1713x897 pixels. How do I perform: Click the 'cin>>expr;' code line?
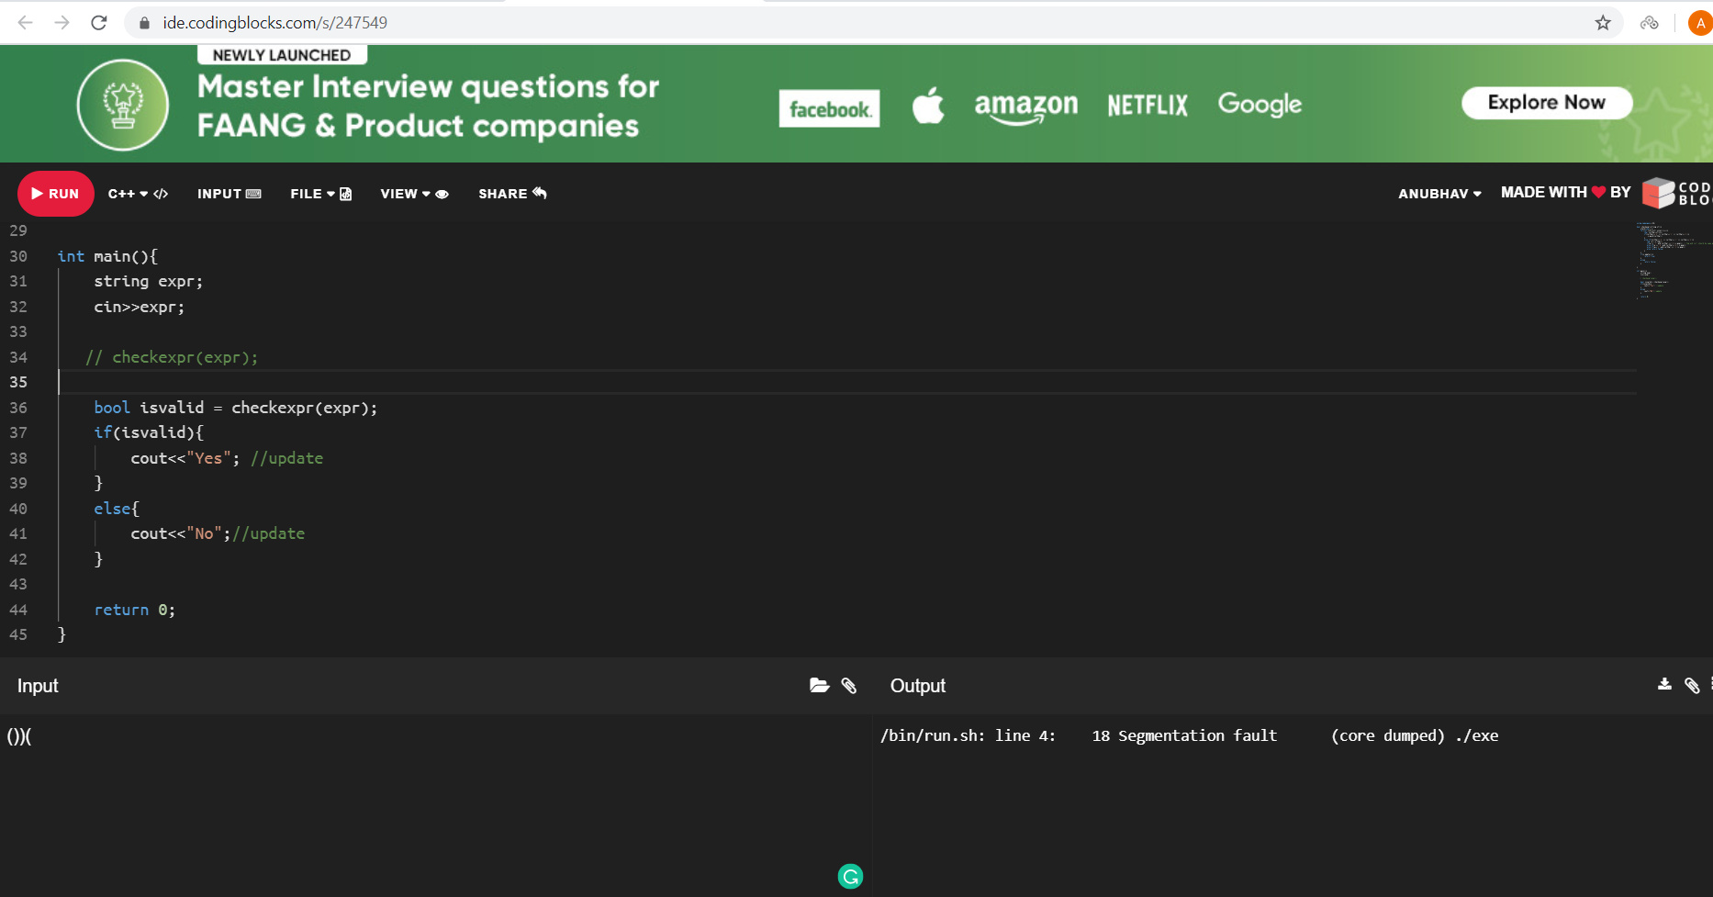point(140,307)
